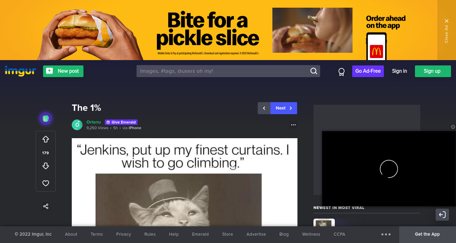Click the search magnifier icon
The height and width of the screenshot is (243, 456).
pyautogui.click(x=314, y=71)
